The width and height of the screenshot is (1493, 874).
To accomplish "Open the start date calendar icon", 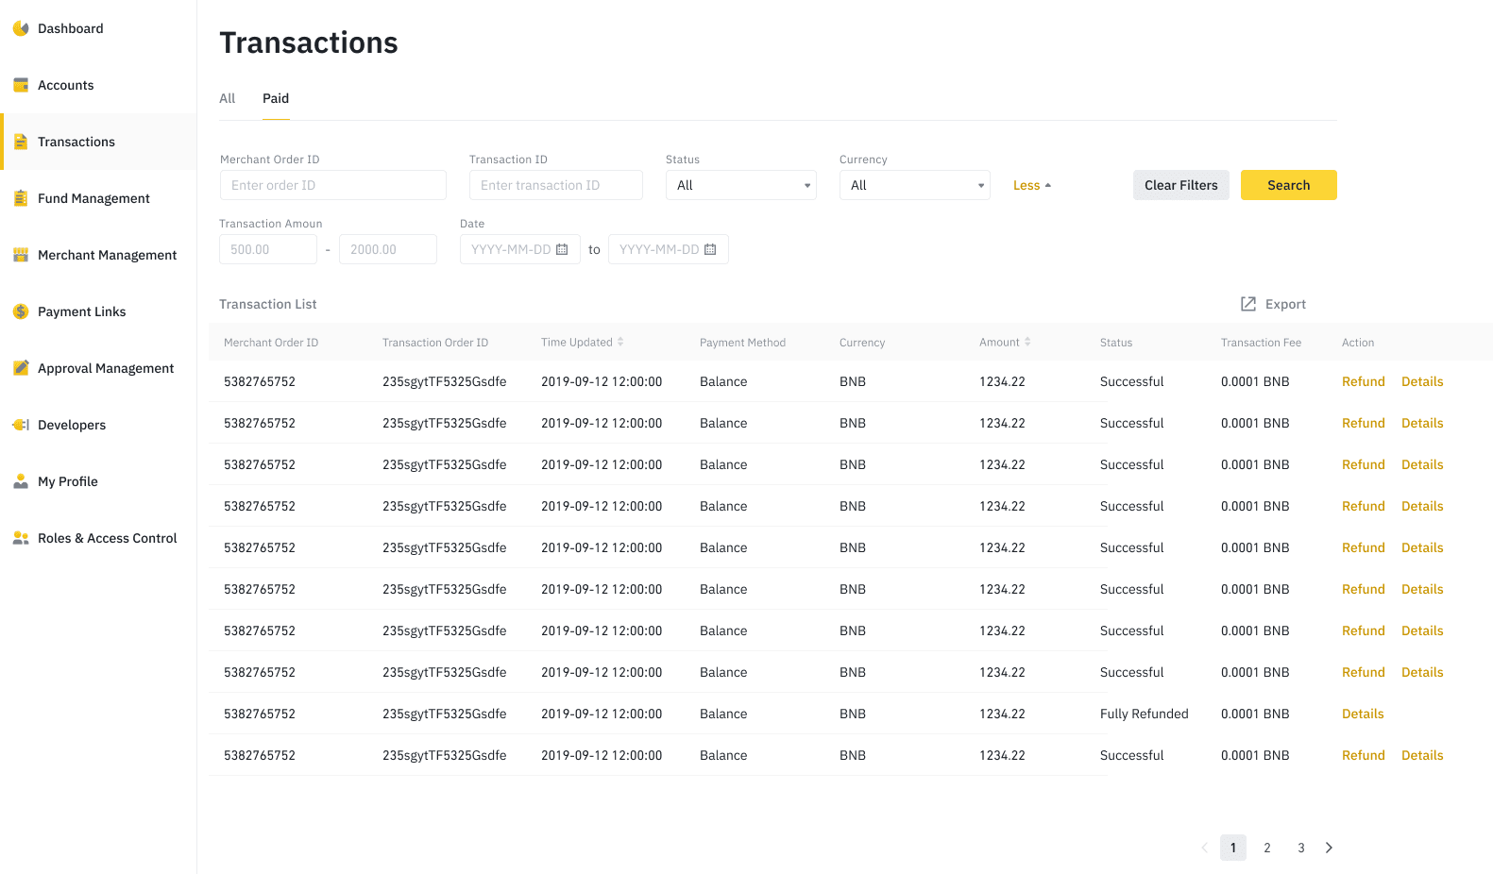I will pyautogui.click(x=562, y=249).
